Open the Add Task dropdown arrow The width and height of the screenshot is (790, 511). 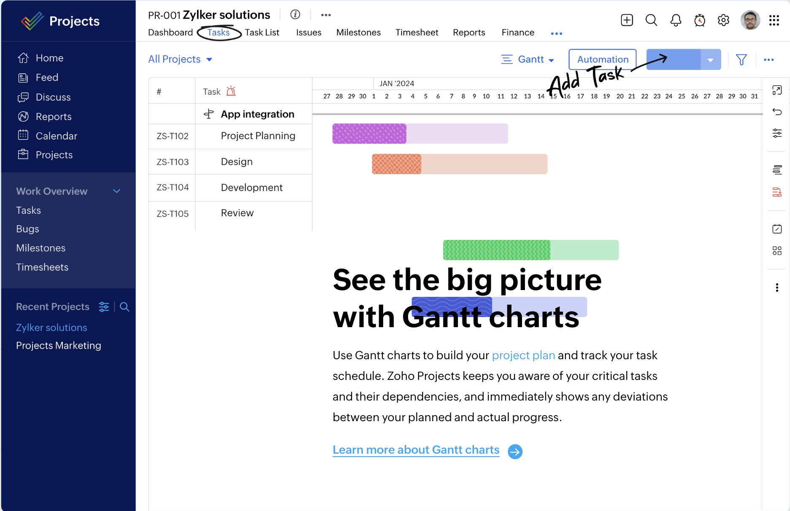711,60
